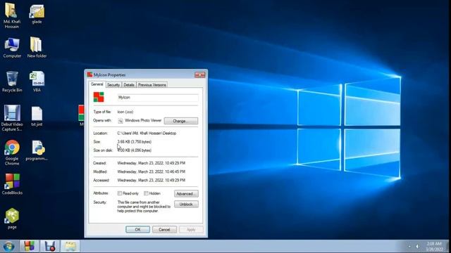Image resolution: width=451 pixels, height=253 pixels.
Task: Click the Cancel button
Action: 164,230
